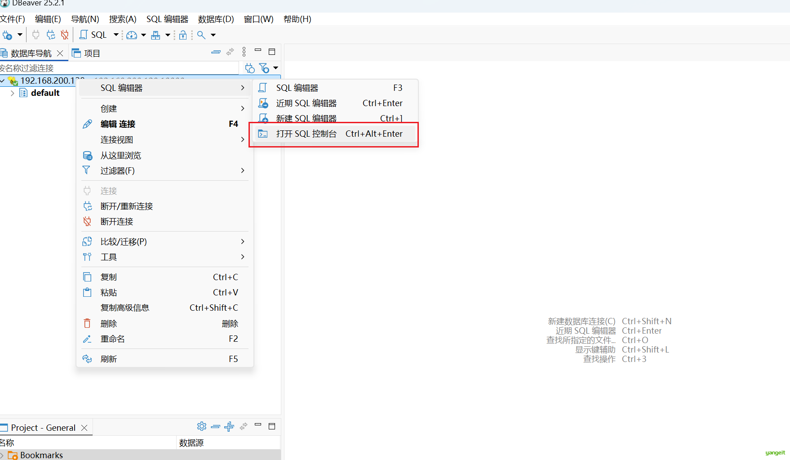Click the SQL button in toolbar
Image resolution: width=790 pixels, height=460 pixels.
click(x=93, y=35)
